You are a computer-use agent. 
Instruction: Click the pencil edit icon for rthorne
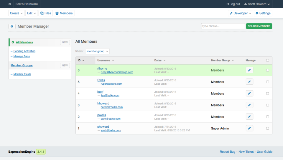249,70
